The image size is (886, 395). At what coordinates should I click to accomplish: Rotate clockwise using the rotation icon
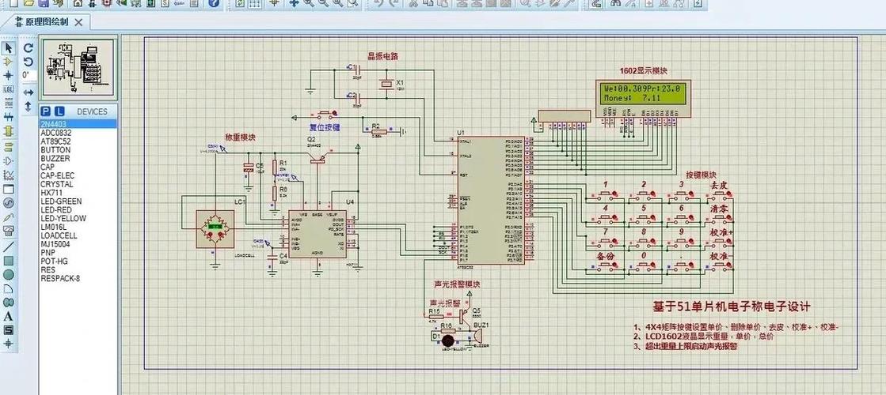(29, 48)
